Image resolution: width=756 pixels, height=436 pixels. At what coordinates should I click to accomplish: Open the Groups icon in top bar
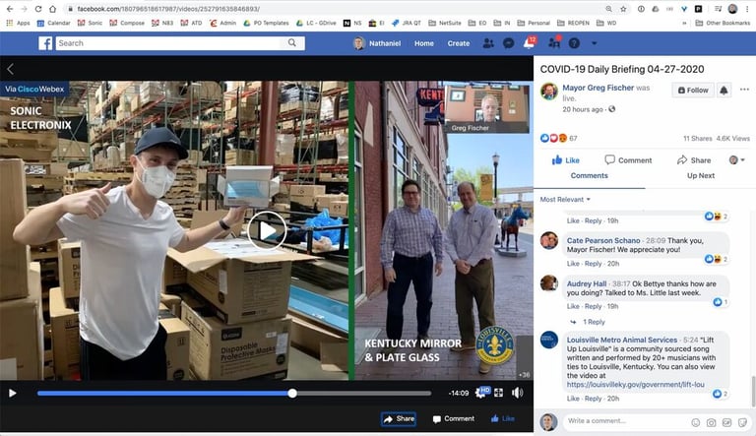point(554,43)
